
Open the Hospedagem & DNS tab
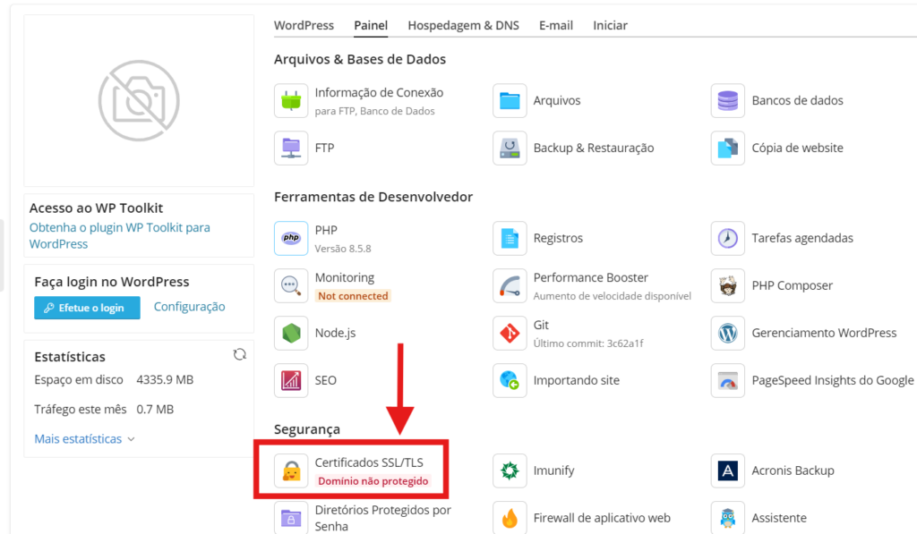463,25
